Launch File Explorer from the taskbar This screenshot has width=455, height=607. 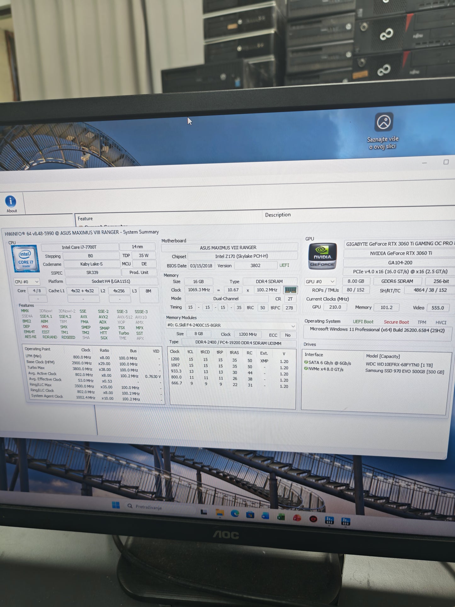[x=219, y=513]
